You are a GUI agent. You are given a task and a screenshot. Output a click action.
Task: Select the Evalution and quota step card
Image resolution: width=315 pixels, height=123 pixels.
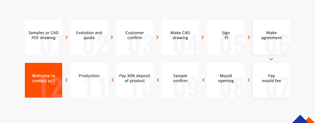[89, 37]
